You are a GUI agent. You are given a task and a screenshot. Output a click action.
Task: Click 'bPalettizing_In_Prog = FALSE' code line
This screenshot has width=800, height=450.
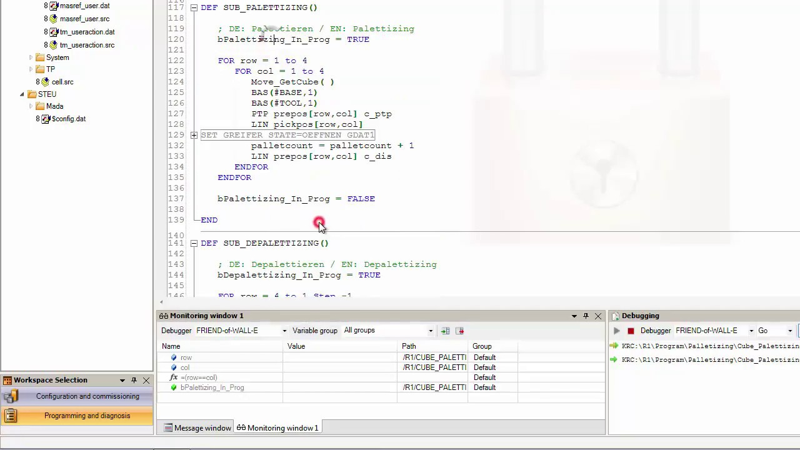(296, 199)
